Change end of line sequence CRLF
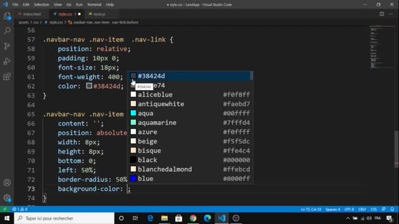The height and width of the screenshot is (224, 399). [362, 209]
